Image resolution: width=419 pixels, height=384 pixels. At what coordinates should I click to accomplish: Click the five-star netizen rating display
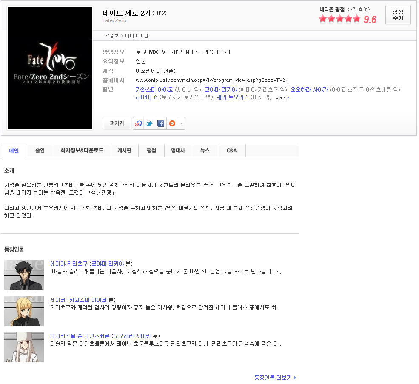point(339,19)
